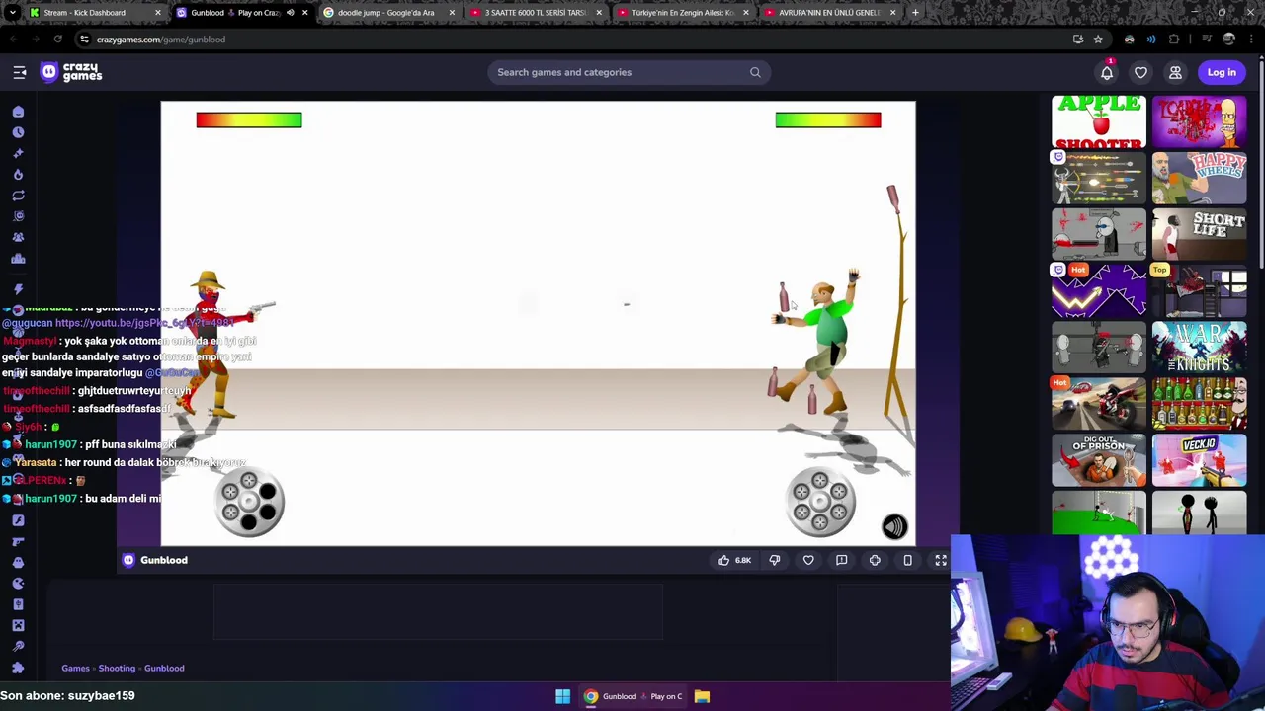This screenshot has height=711, width=1265.
Task: Open the friends icon in the header
Action: [x=1175, y=72]
